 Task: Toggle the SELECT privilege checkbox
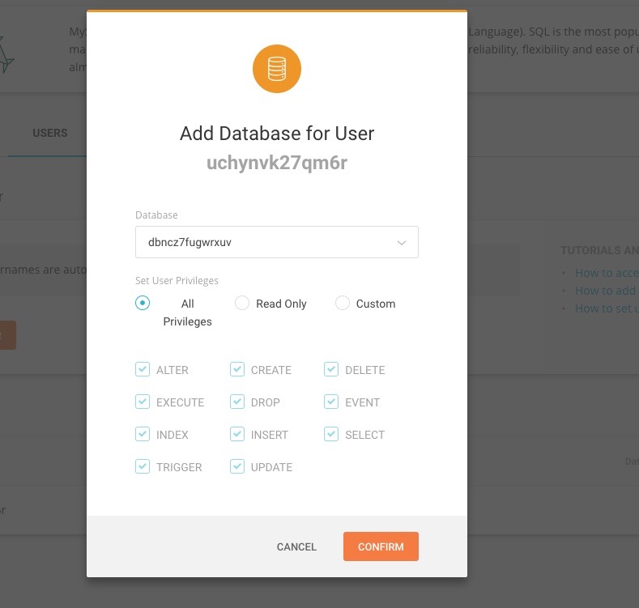pos(331,435)
